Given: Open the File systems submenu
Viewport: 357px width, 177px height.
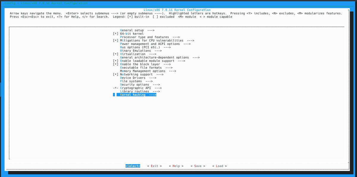Looking at the screenshot, I should [x=136, y=81].
